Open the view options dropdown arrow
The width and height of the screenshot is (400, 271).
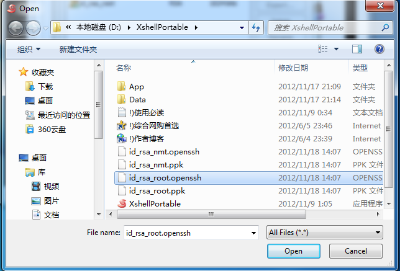(x=336, y=49)
